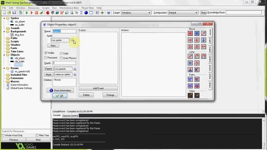Image resolution: width=267 pixels, height=150 pixels.
Task: Add the Jump to Position action
Action: point(190,56)
